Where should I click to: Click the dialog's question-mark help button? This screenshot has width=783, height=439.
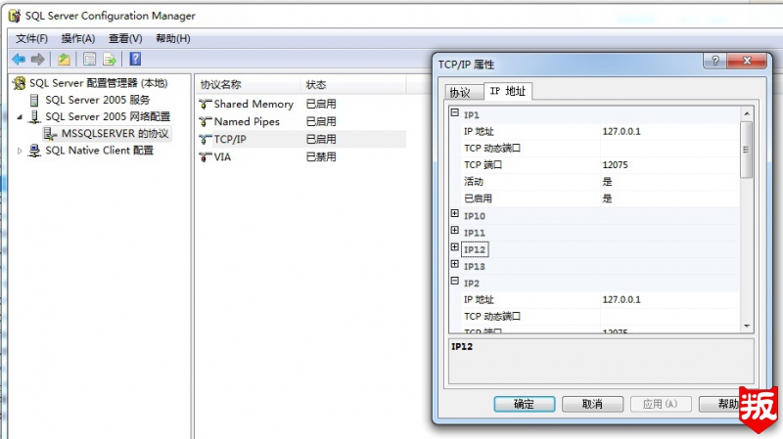coord(715,61)
